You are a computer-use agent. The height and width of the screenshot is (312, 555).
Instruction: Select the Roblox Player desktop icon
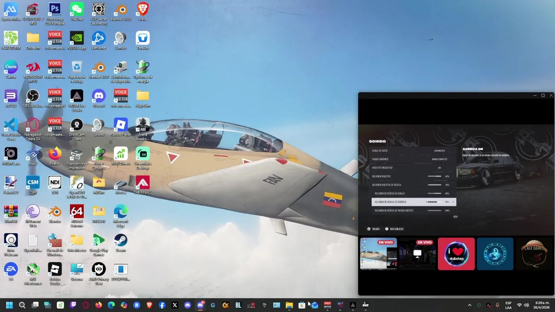coord(121,127)
